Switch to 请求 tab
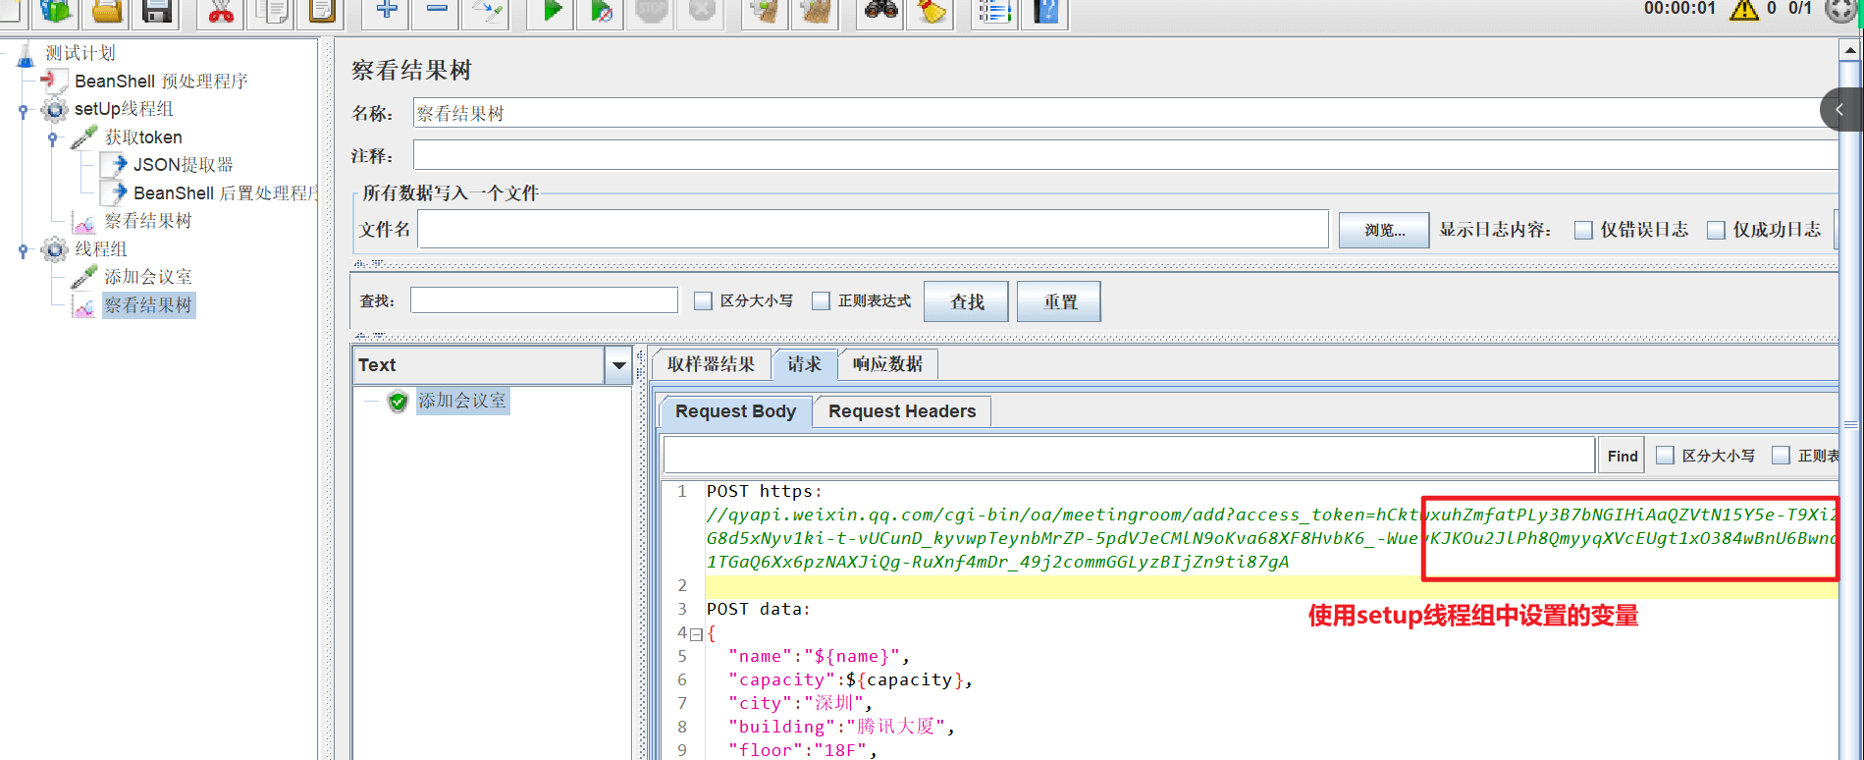 click(805, 364)
